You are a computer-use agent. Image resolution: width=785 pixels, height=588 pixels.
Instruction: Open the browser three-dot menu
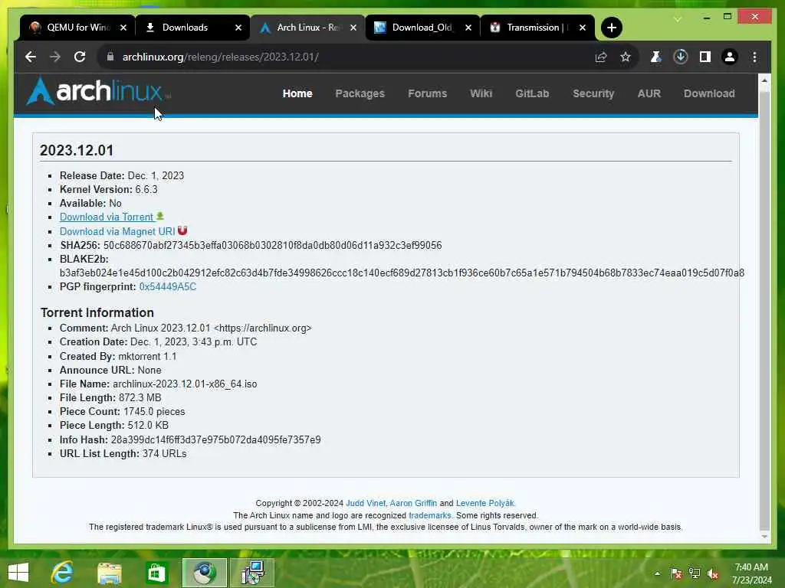tap(754, 57)
